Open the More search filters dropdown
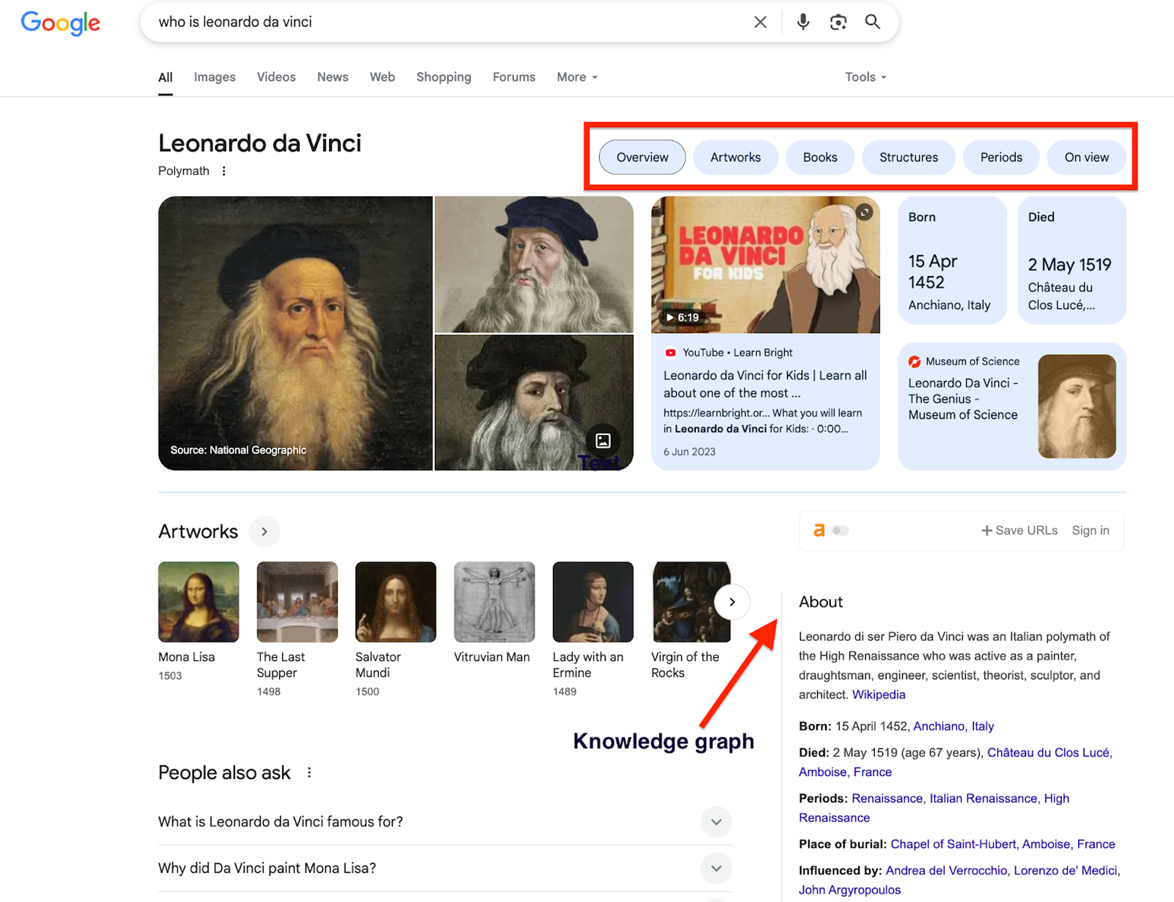The width and height of the screenshot is (1174, 902). (577, 77)
